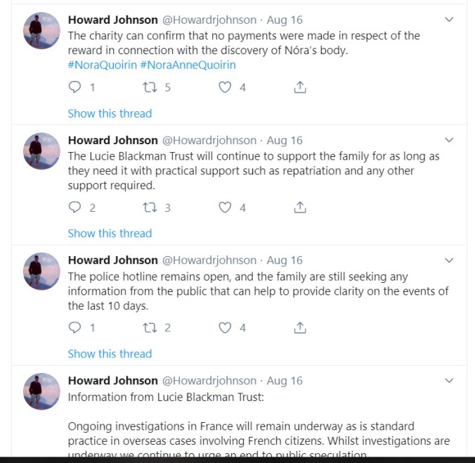Like the Lucie Blackman Trust support tweet
Viewport: 475px width, 463px height.
(225, 208)
